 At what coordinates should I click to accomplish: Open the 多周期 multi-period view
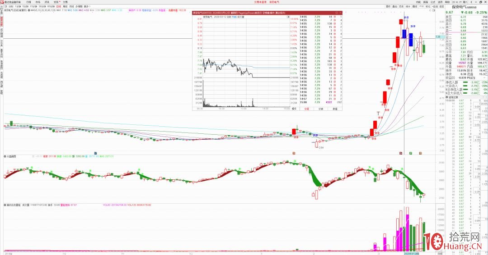79,6
